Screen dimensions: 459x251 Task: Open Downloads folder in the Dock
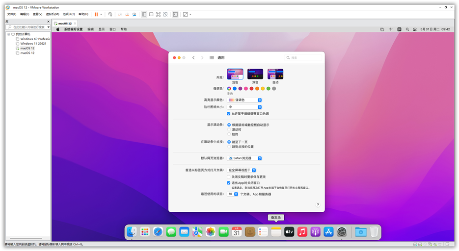click(361, 232)
